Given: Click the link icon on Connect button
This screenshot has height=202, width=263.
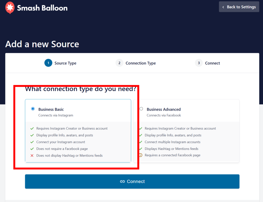Looking at the screenshot, I should point(123,181).
